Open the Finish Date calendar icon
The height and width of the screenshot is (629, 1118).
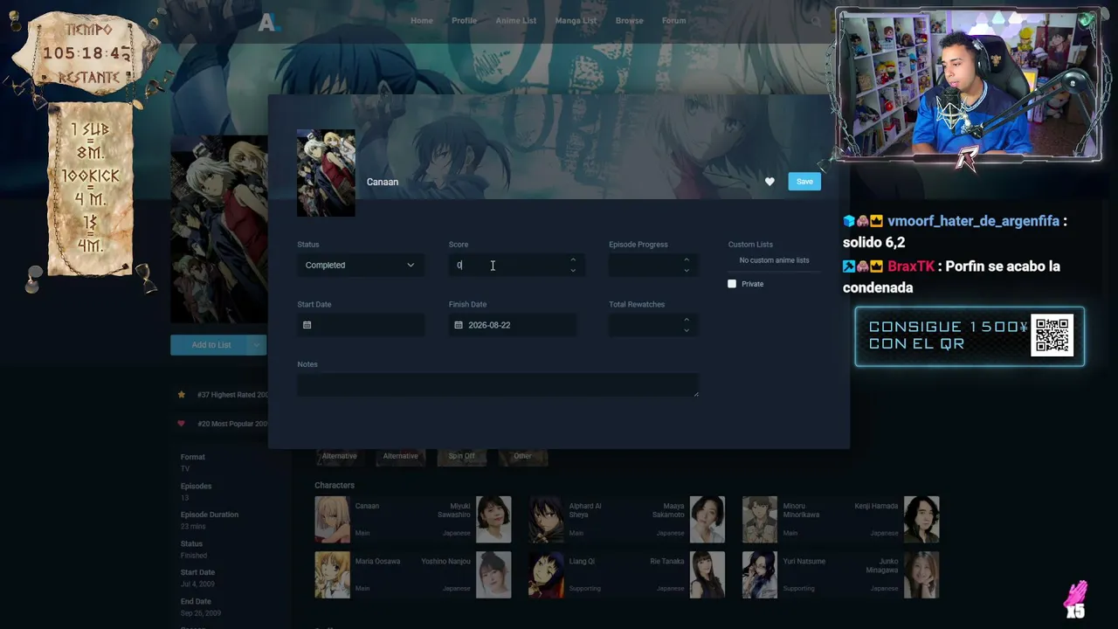[459, 325]
